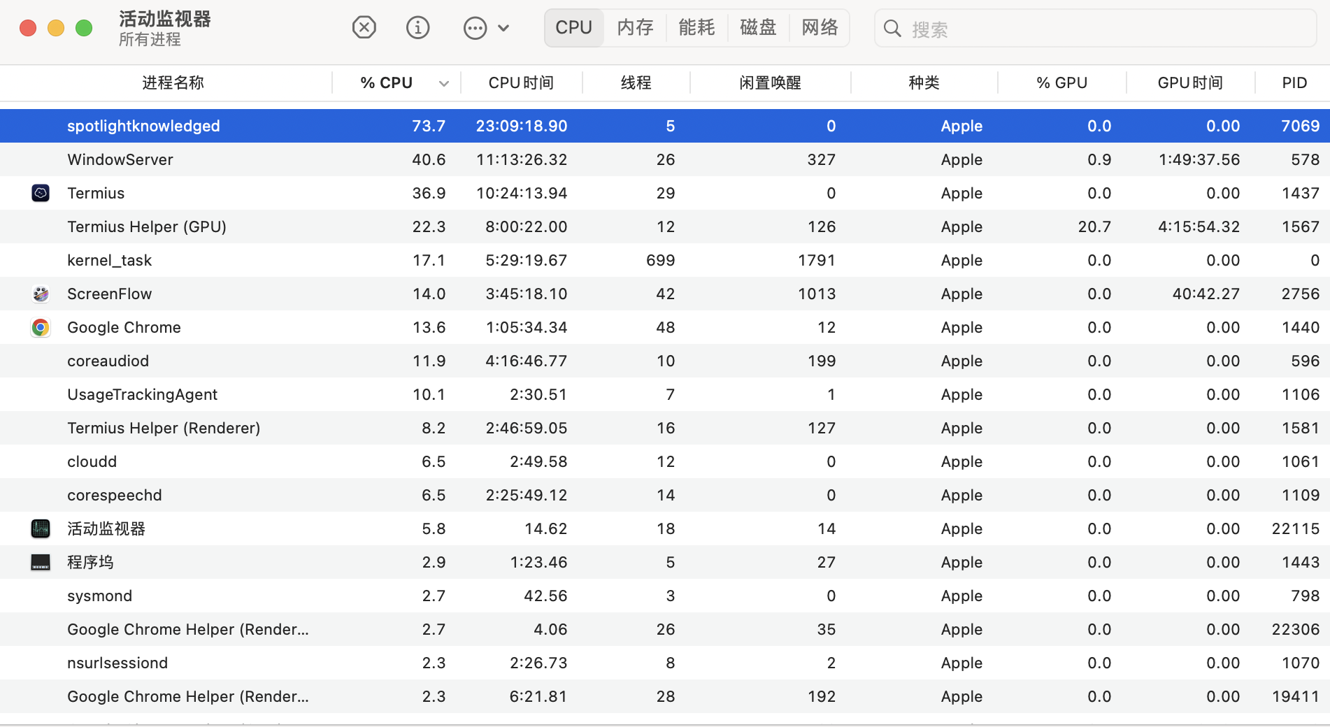The image size is (1330, 727).
Task: Click PID 7069 in the selected row
Action: tap(1300, 126)
